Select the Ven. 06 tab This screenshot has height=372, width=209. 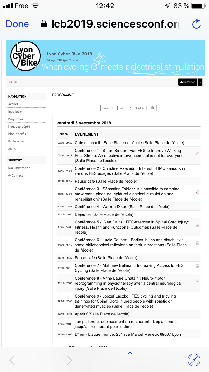point(109,108)
